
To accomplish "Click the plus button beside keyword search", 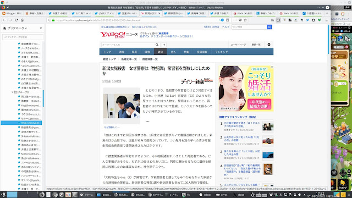I will pos(164,45).
